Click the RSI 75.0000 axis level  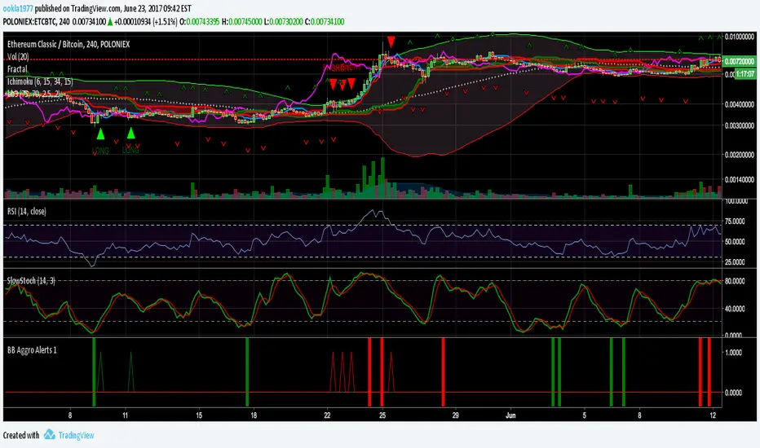click(x=736, y=222)
